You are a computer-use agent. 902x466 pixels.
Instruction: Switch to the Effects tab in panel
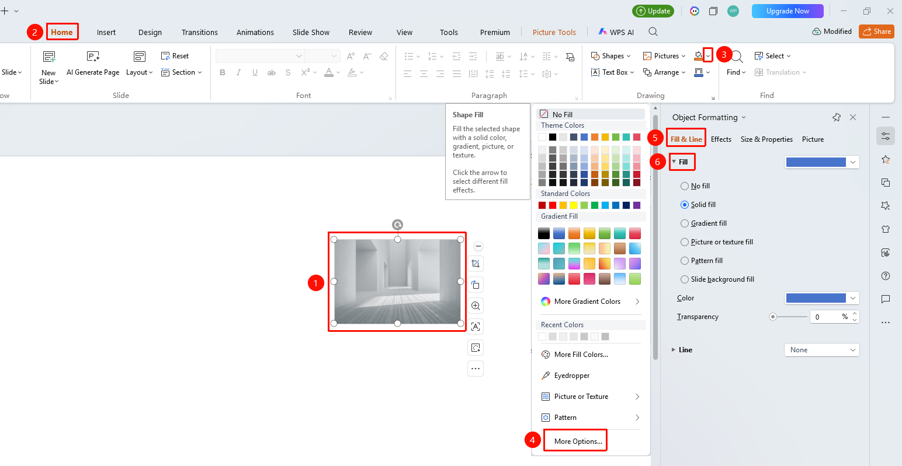pos(721,139)
